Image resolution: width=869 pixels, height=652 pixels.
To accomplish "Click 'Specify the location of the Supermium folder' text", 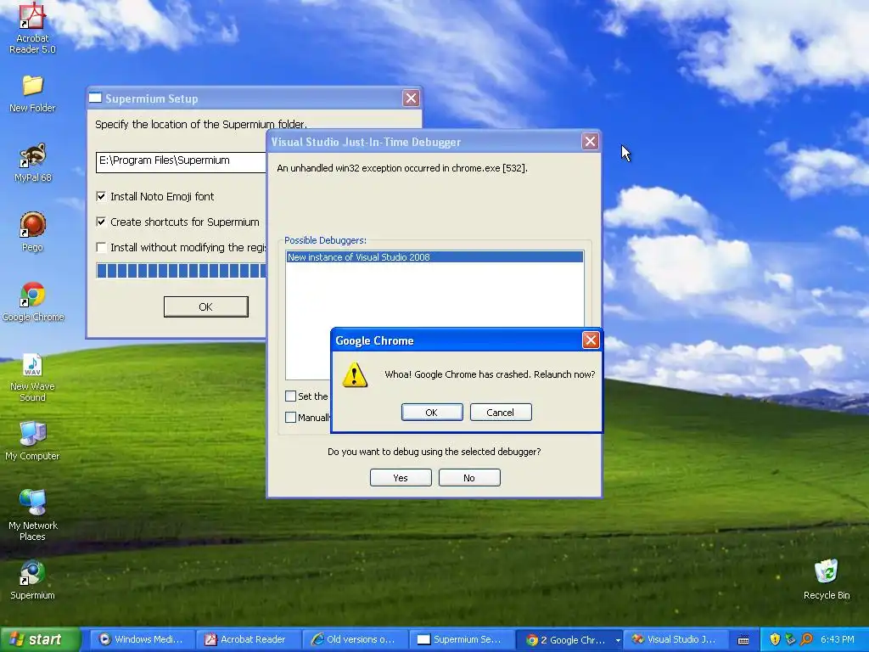I will point(200,124).
